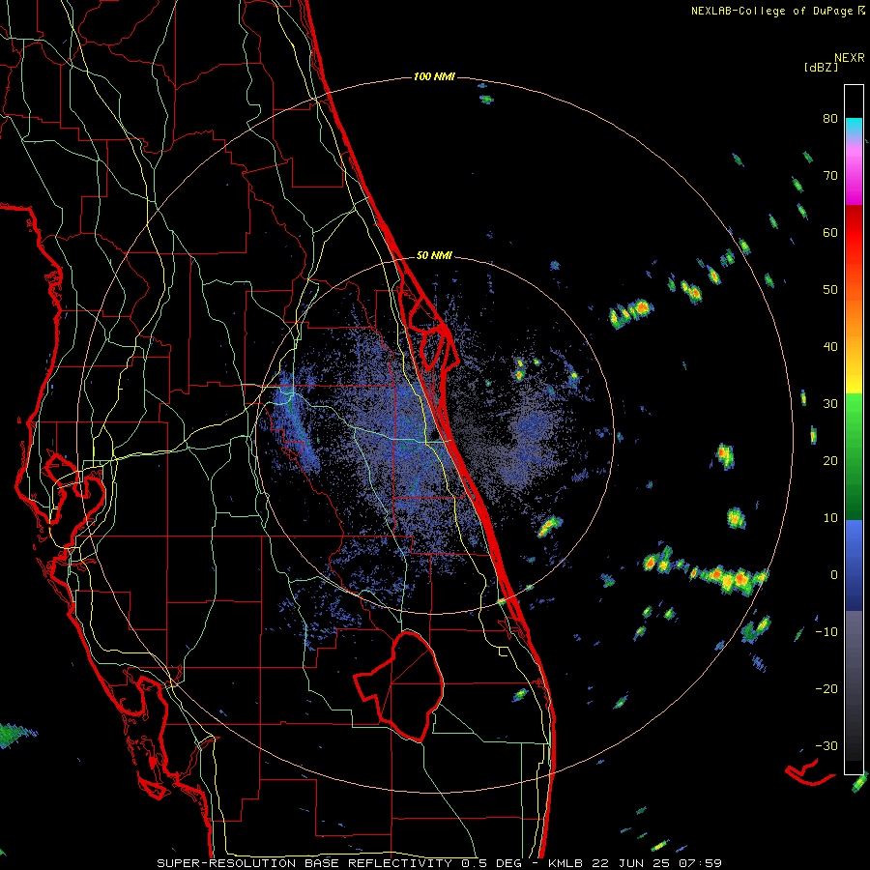Image resolution: width=870 pixels, height=870 pixels.
Task: Click the NEXR label above the color scale
Action: pyautogui.click(x=849, y=58)
